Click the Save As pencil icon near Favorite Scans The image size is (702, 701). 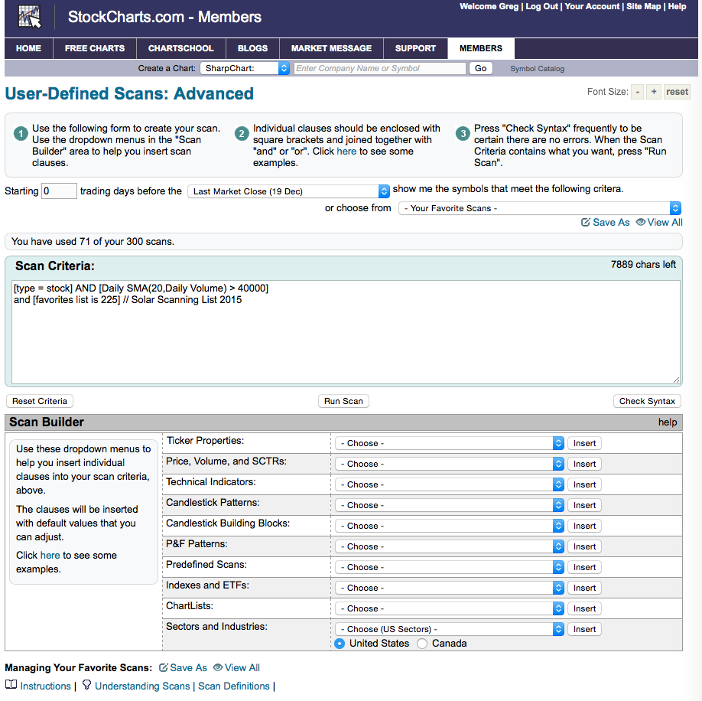[x=585, y=223]
